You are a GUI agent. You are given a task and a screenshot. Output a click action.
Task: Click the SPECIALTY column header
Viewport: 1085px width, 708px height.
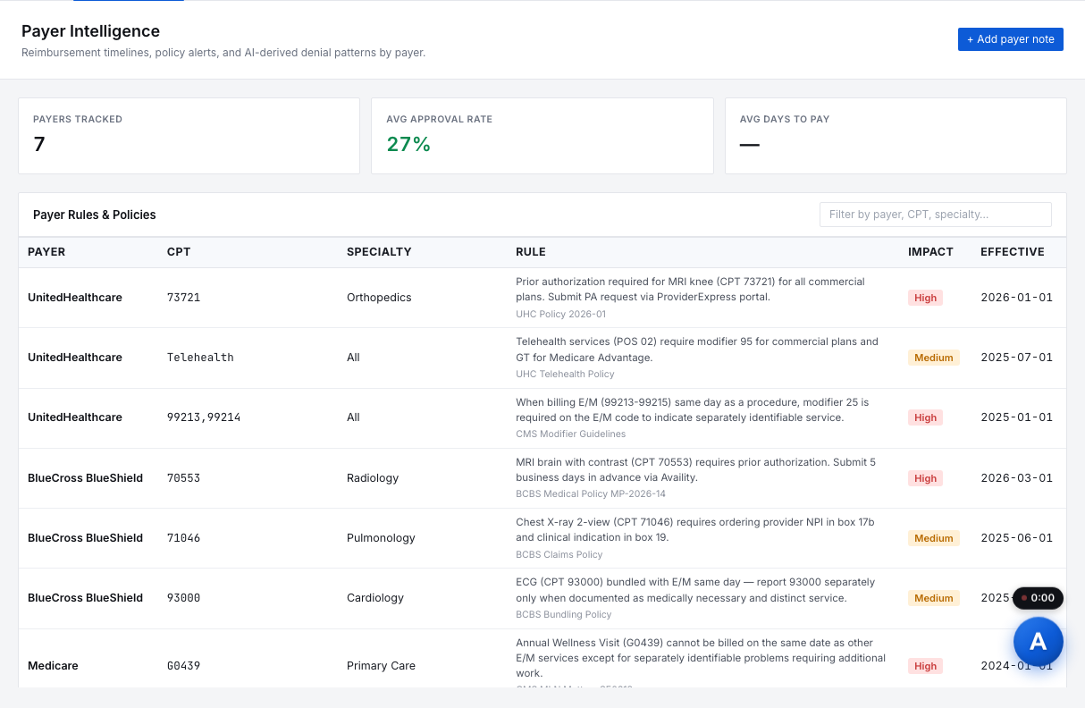coord(379,252)
